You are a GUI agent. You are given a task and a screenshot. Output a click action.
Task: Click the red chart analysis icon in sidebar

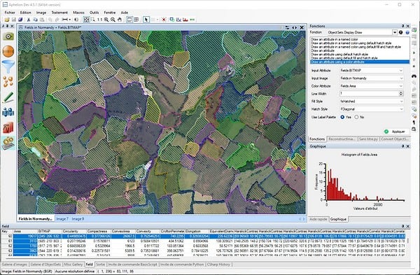(8, 127)
